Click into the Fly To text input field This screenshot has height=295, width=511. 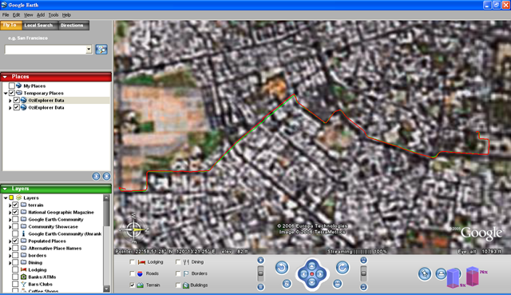(46, 50)
